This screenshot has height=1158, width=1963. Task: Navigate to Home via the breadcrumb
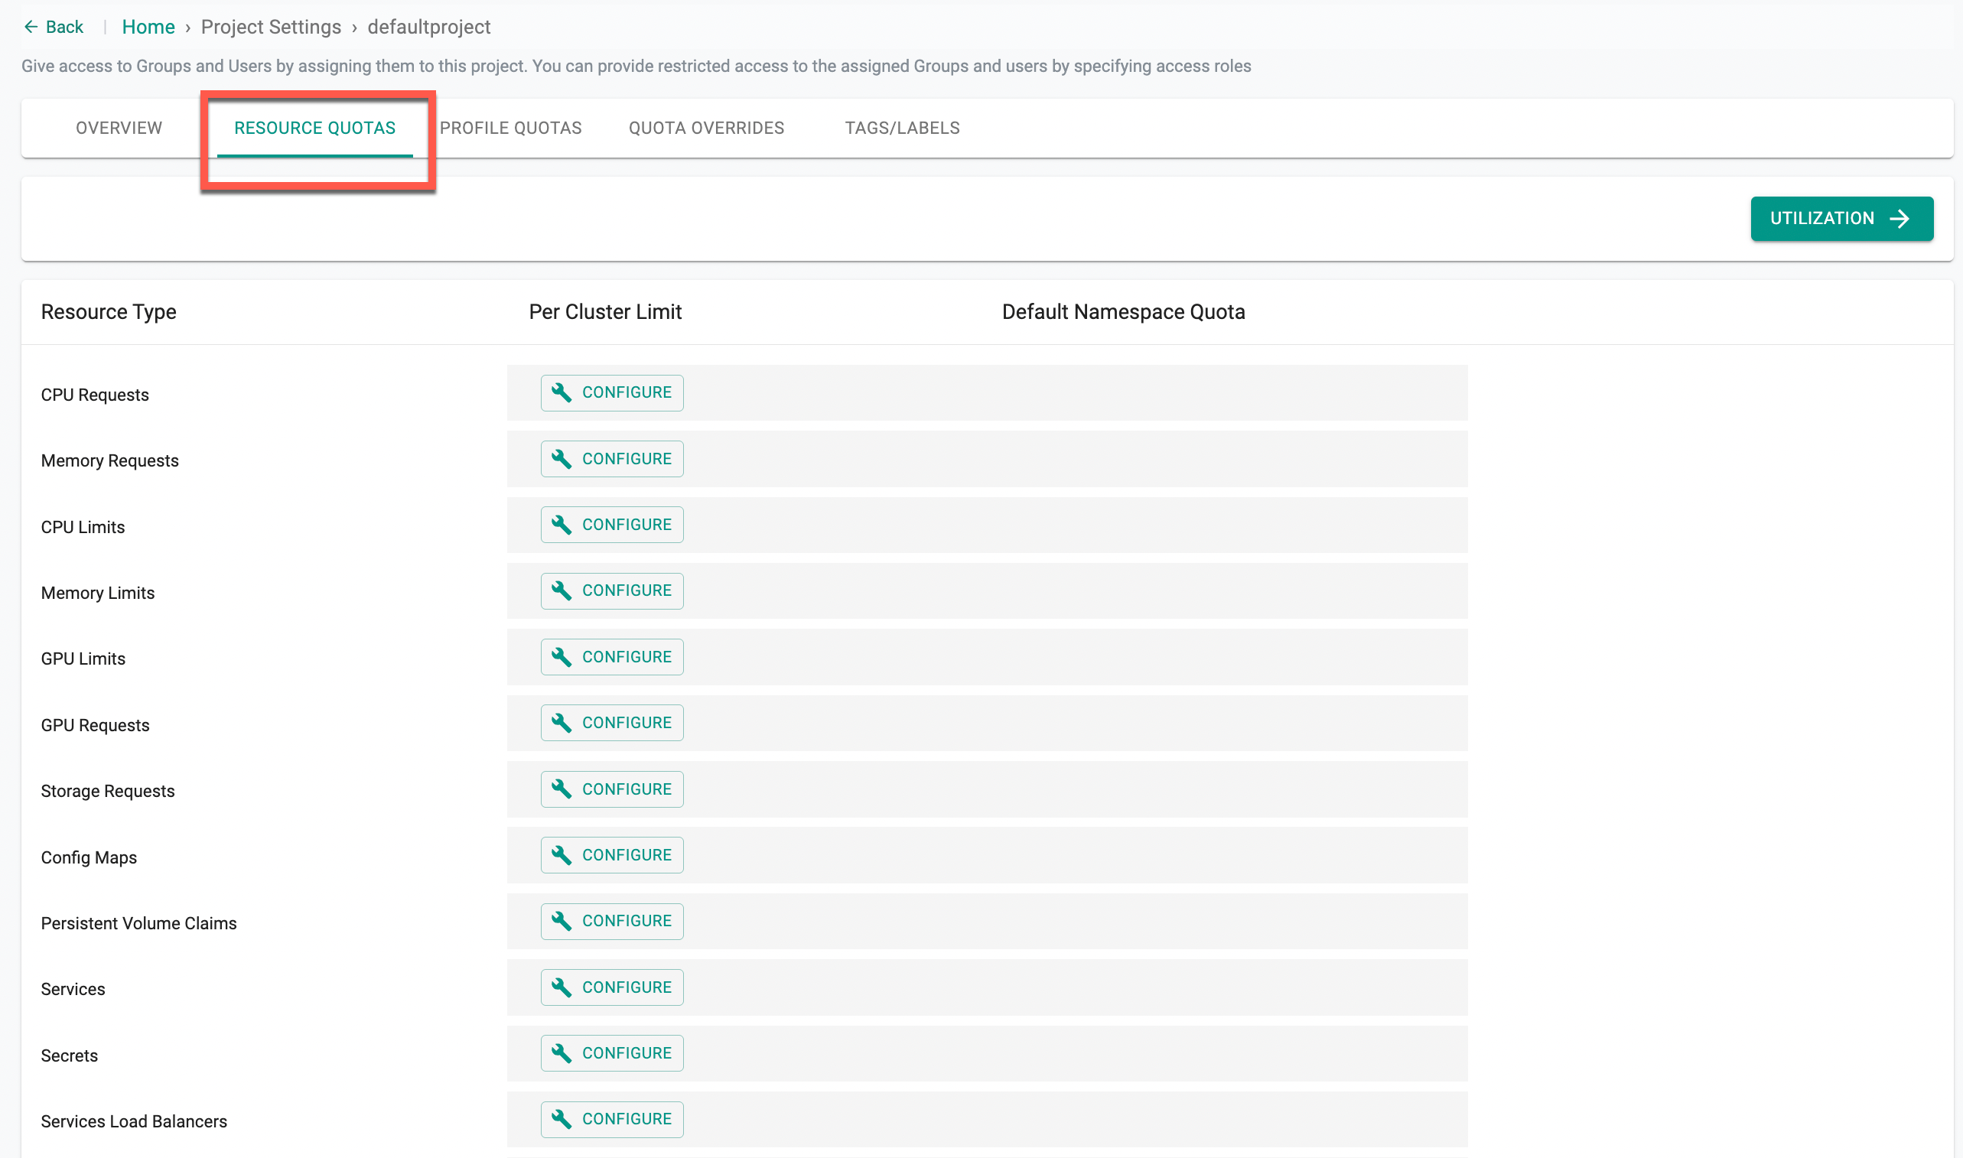(x=148, y=26)
